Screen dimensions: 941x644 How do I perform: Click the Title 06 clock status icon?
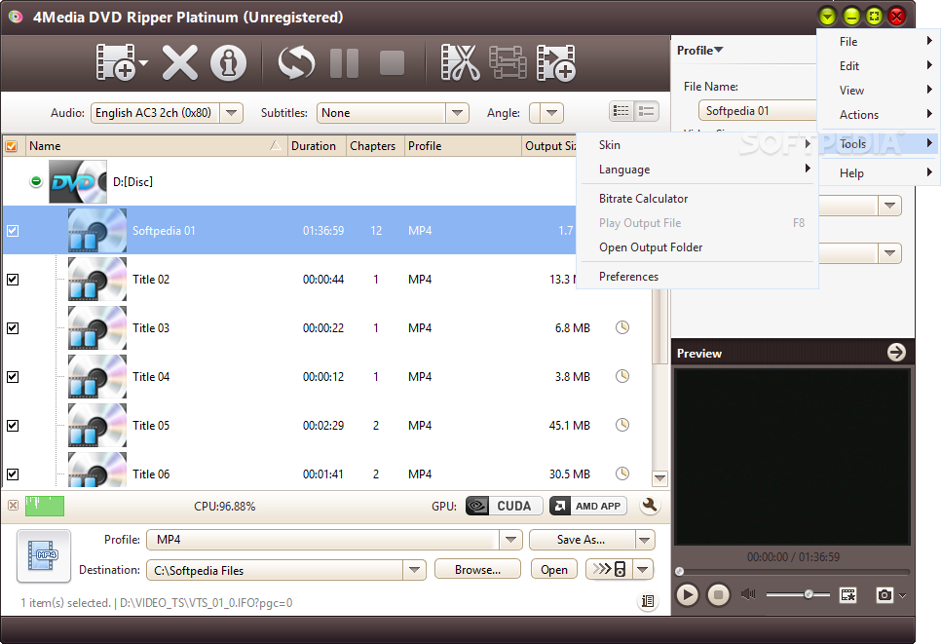pyautogui.click(x=622, y=473)
